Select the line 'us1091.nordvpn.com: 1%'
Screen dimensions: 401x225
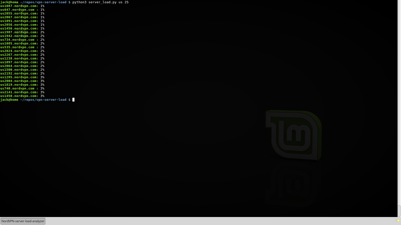(22, 21)
